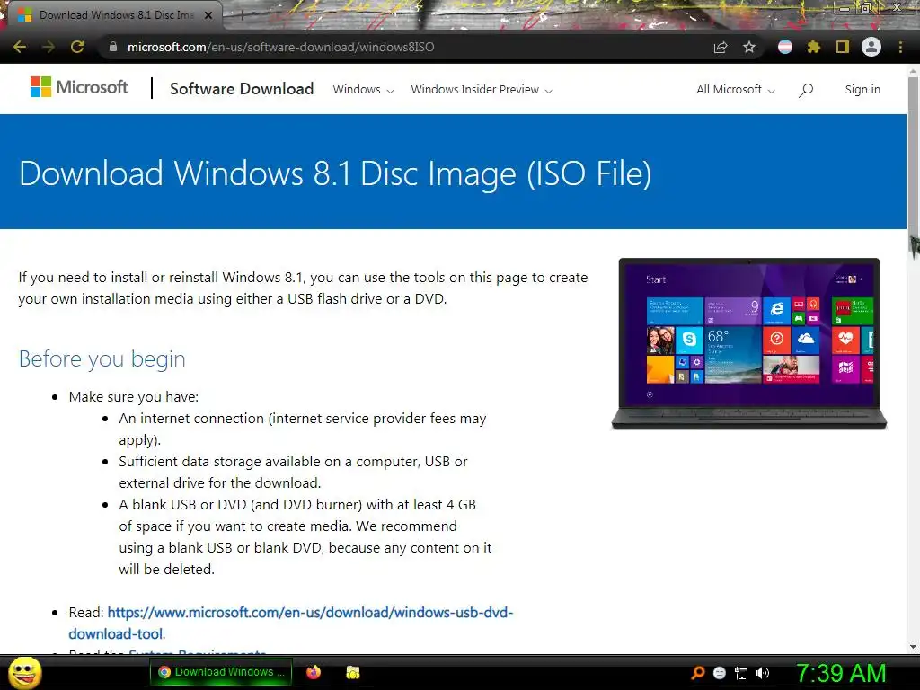The width and height of the screenshot is (920, 690).
Task: Click the Software Download heading link
Action: pos(242,89)
